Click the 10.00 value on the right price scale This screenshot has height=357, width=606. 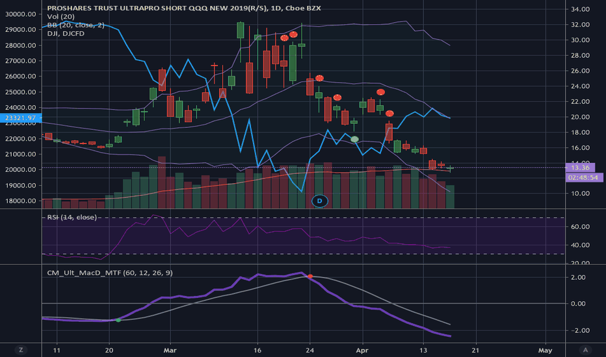[x=580, y=193]
